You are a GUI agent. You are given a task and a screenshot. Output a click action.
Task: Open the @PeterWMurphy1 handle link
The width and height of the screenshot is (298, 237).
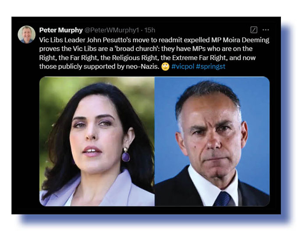click(112, 30)
